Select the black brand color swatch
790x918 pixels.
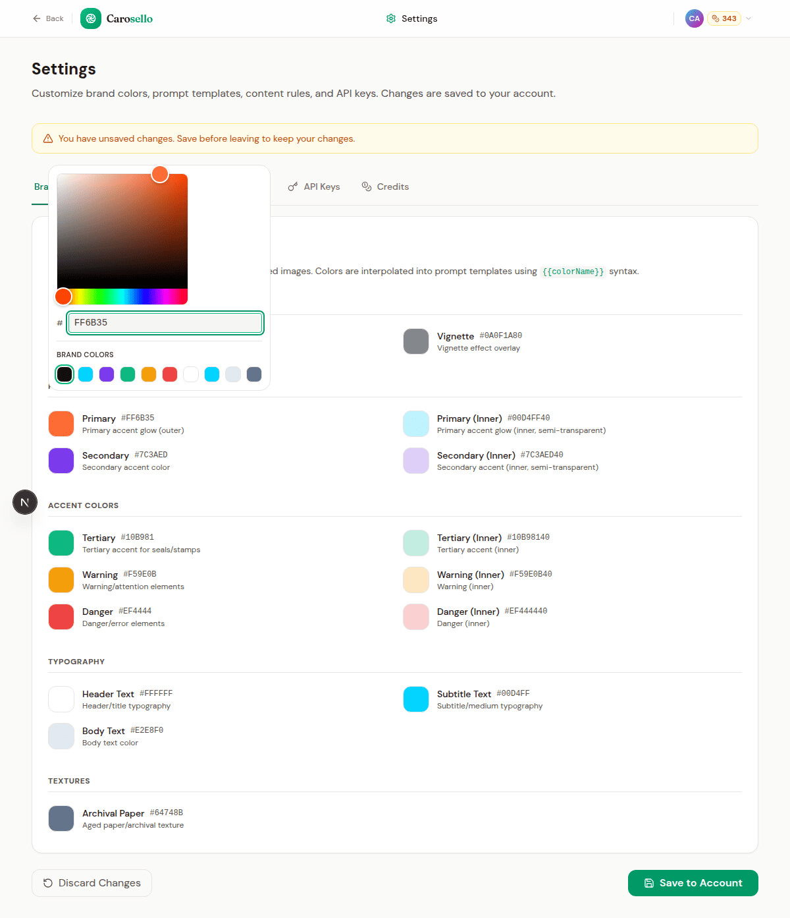click(x=65, y=374)
